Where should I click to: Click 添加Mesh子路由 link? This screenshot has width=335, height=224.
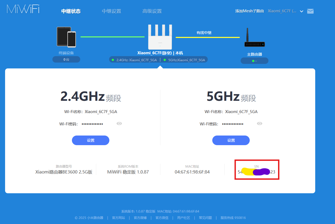point(249,11)
